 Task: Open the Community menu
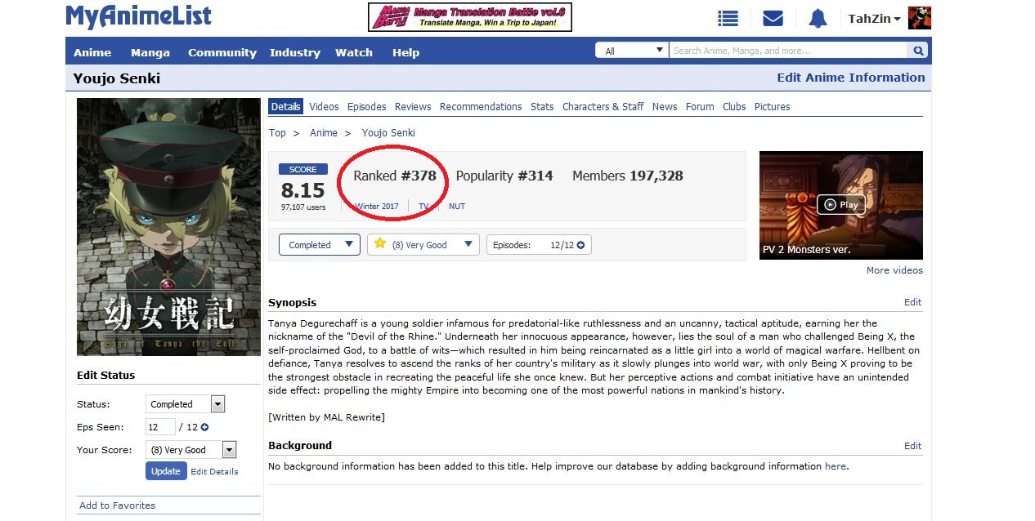pyautogui.click(x=222, y=52)
